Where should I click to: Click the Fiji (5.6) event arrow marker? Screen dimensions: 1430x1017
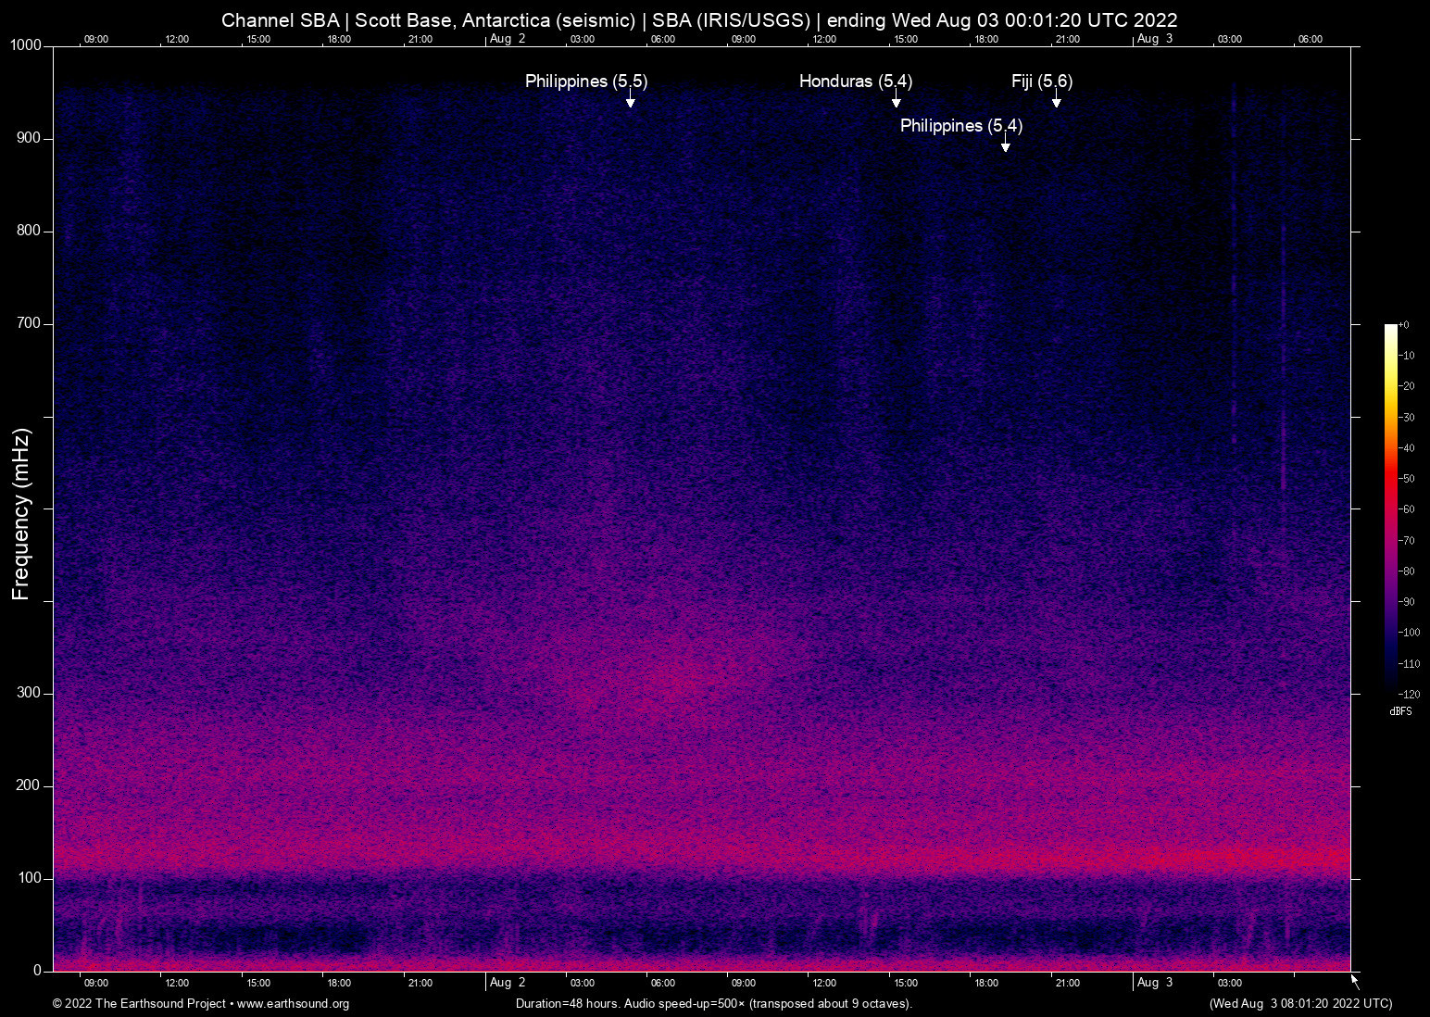pos(1056,101)
